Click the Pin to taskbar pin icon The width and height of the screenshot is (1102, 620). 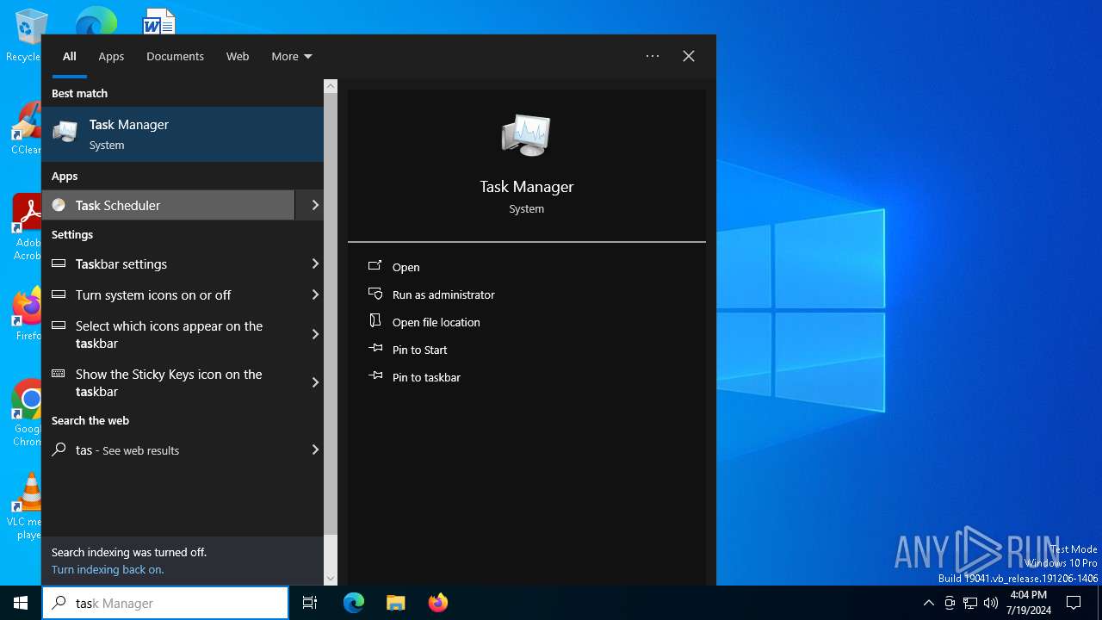375,376
